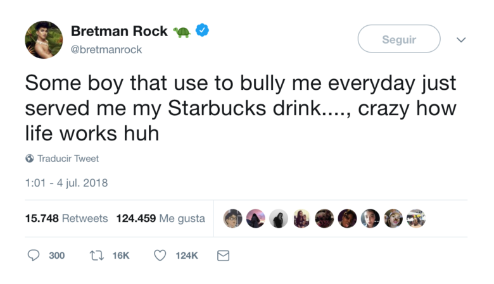Click the 300 replies count
The width and height of the screenshot is (494, 284).
56,256
